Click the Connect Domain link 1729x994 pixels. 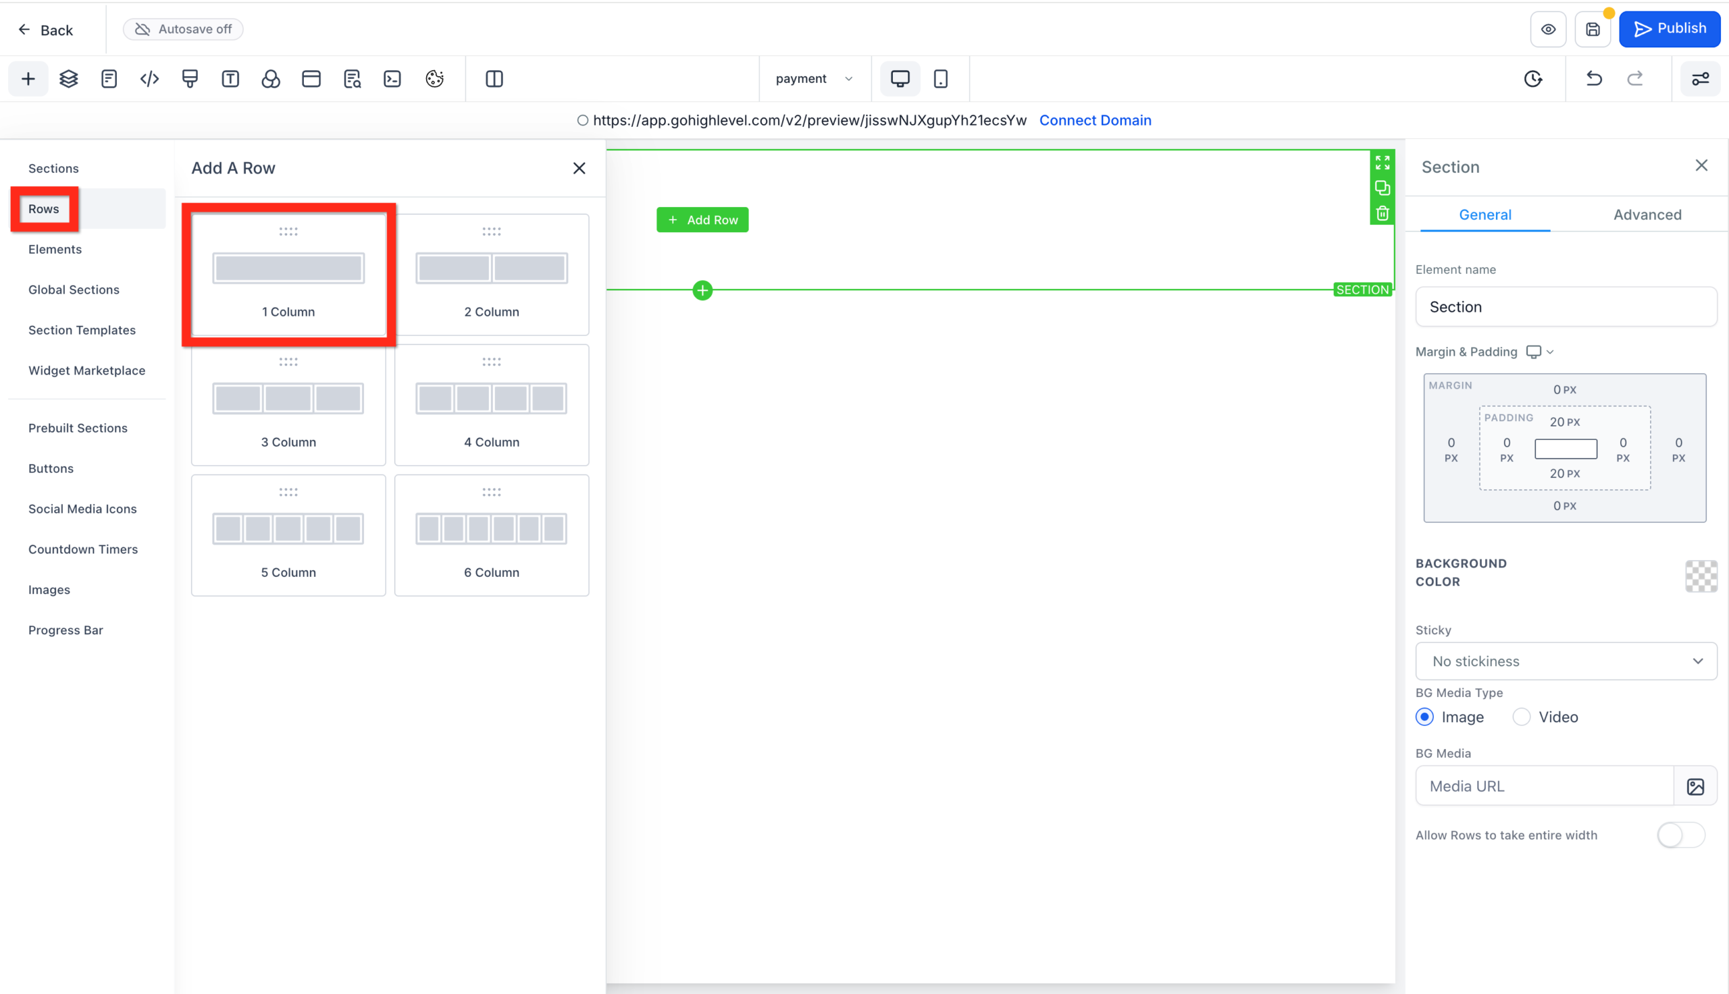[x=1095, y=120]
